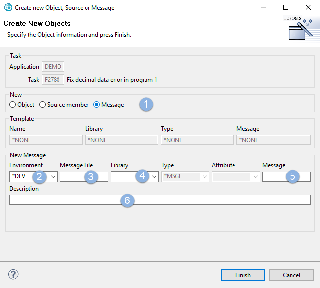Open the Environment dropdown showing *DEV
Screen dimensions: 320x288
click(53, 177)
